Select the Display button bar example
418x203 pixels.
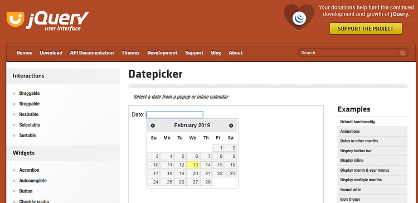372,151
